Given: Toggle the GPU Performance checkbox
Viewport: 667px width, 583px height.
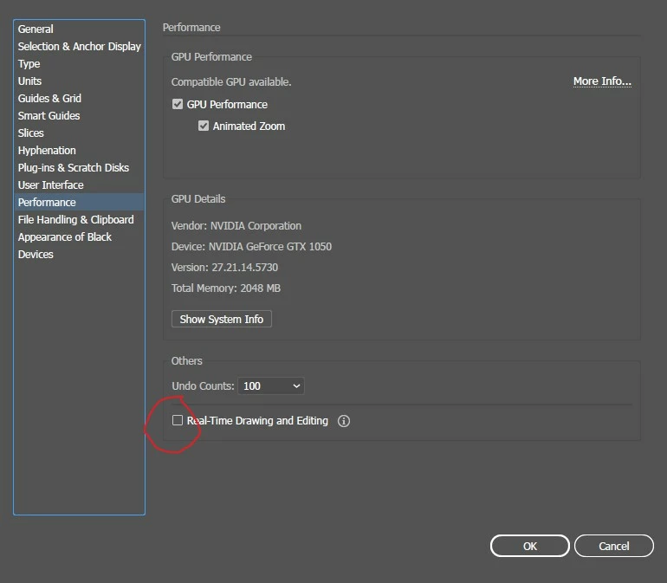Looking at the screenshot, I should coord(178,104).
